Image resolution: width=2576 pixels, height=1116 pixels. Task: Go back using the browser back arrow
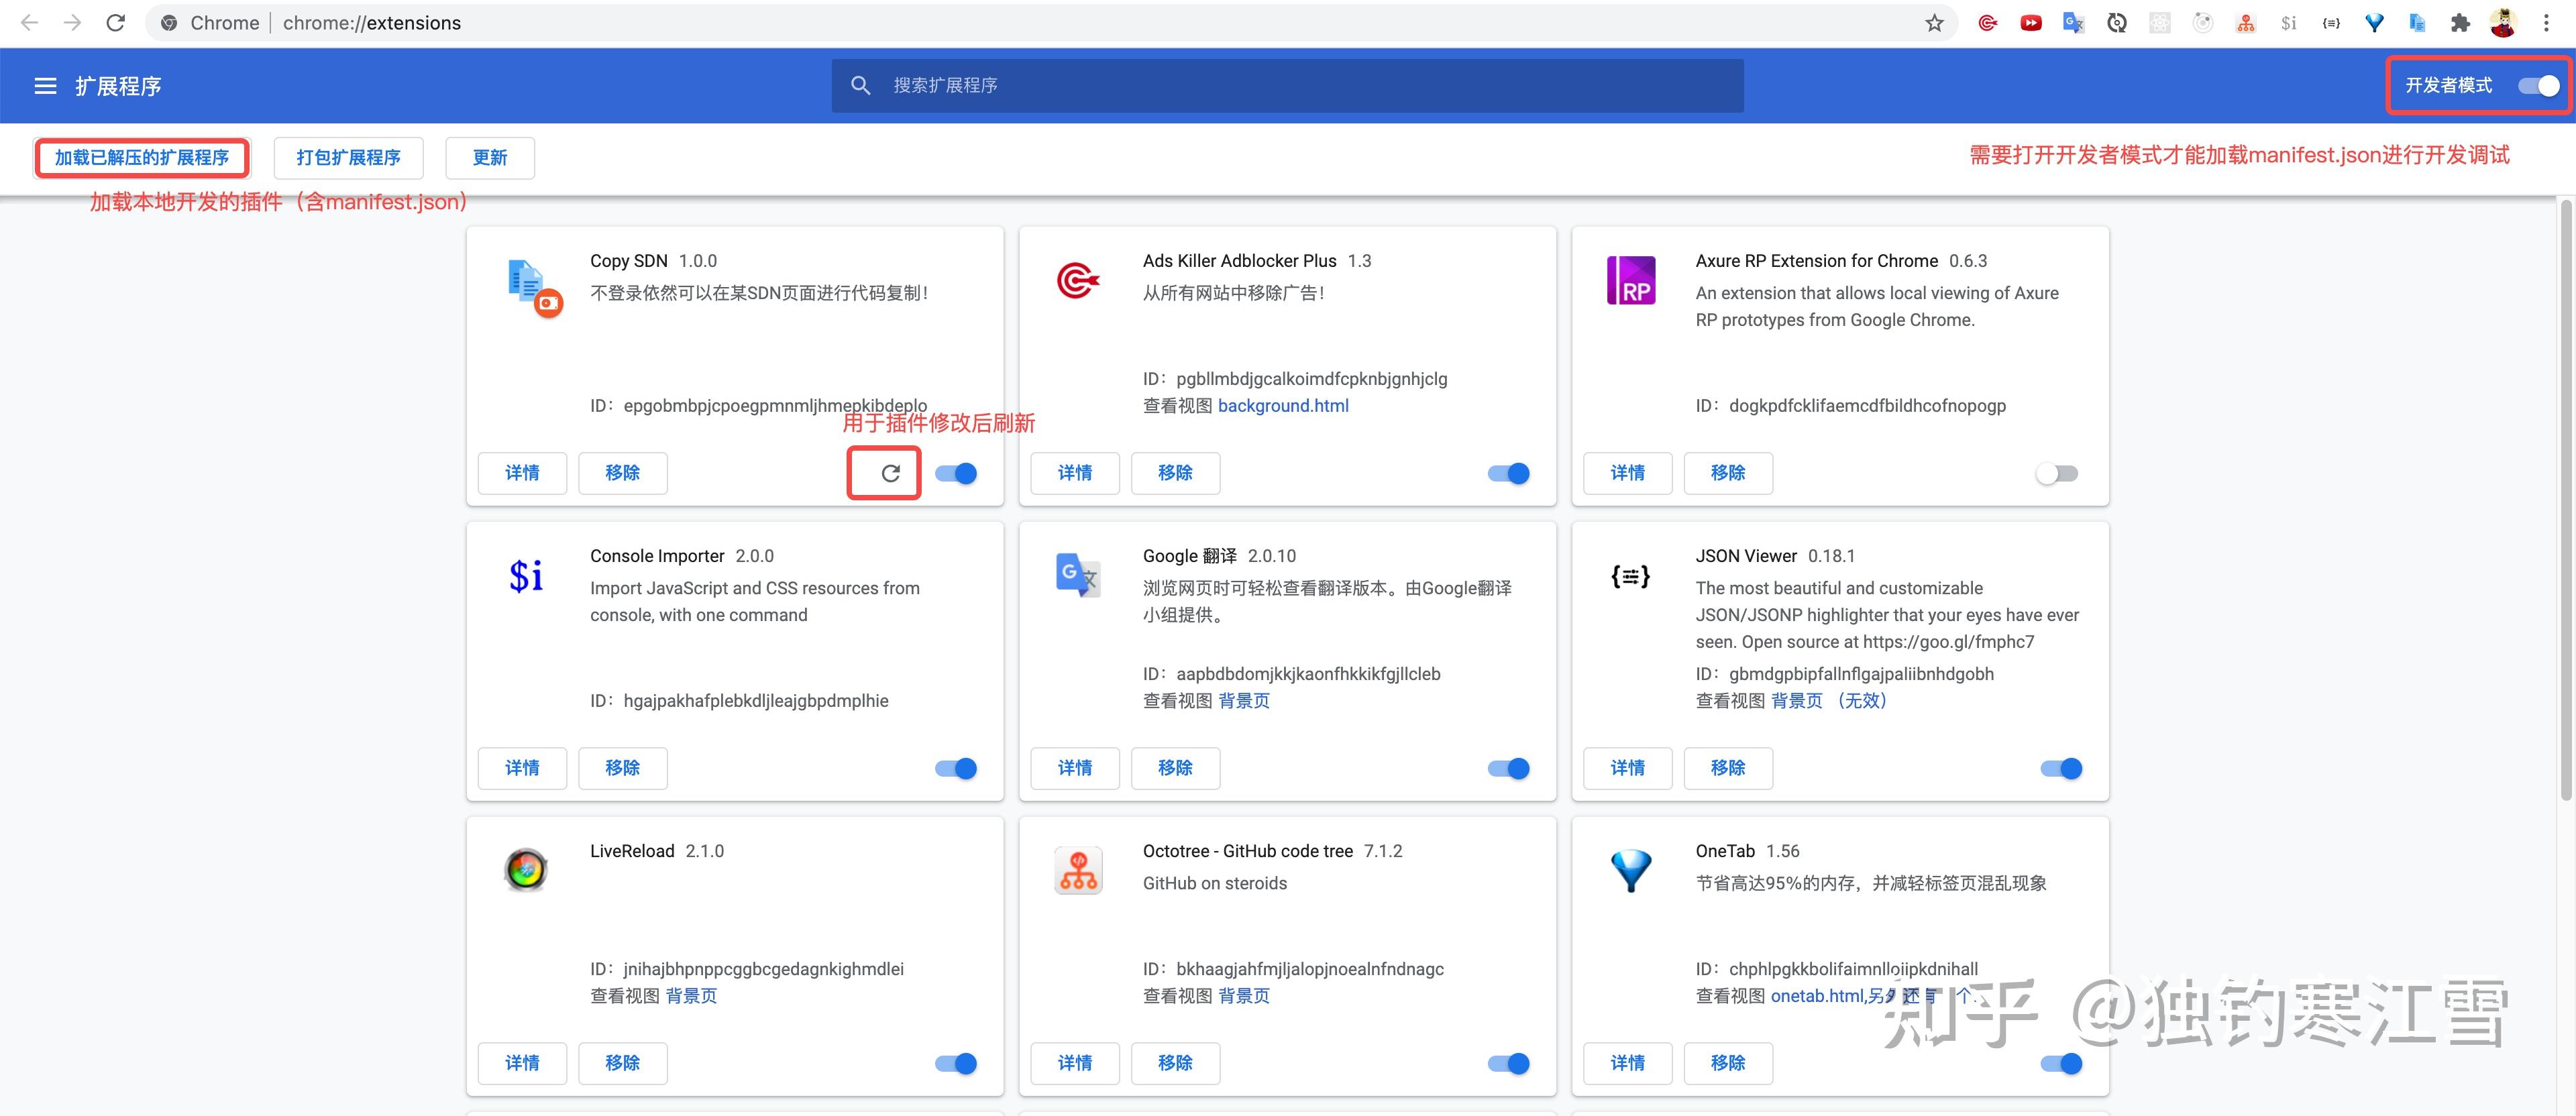[x=30, y=23]
